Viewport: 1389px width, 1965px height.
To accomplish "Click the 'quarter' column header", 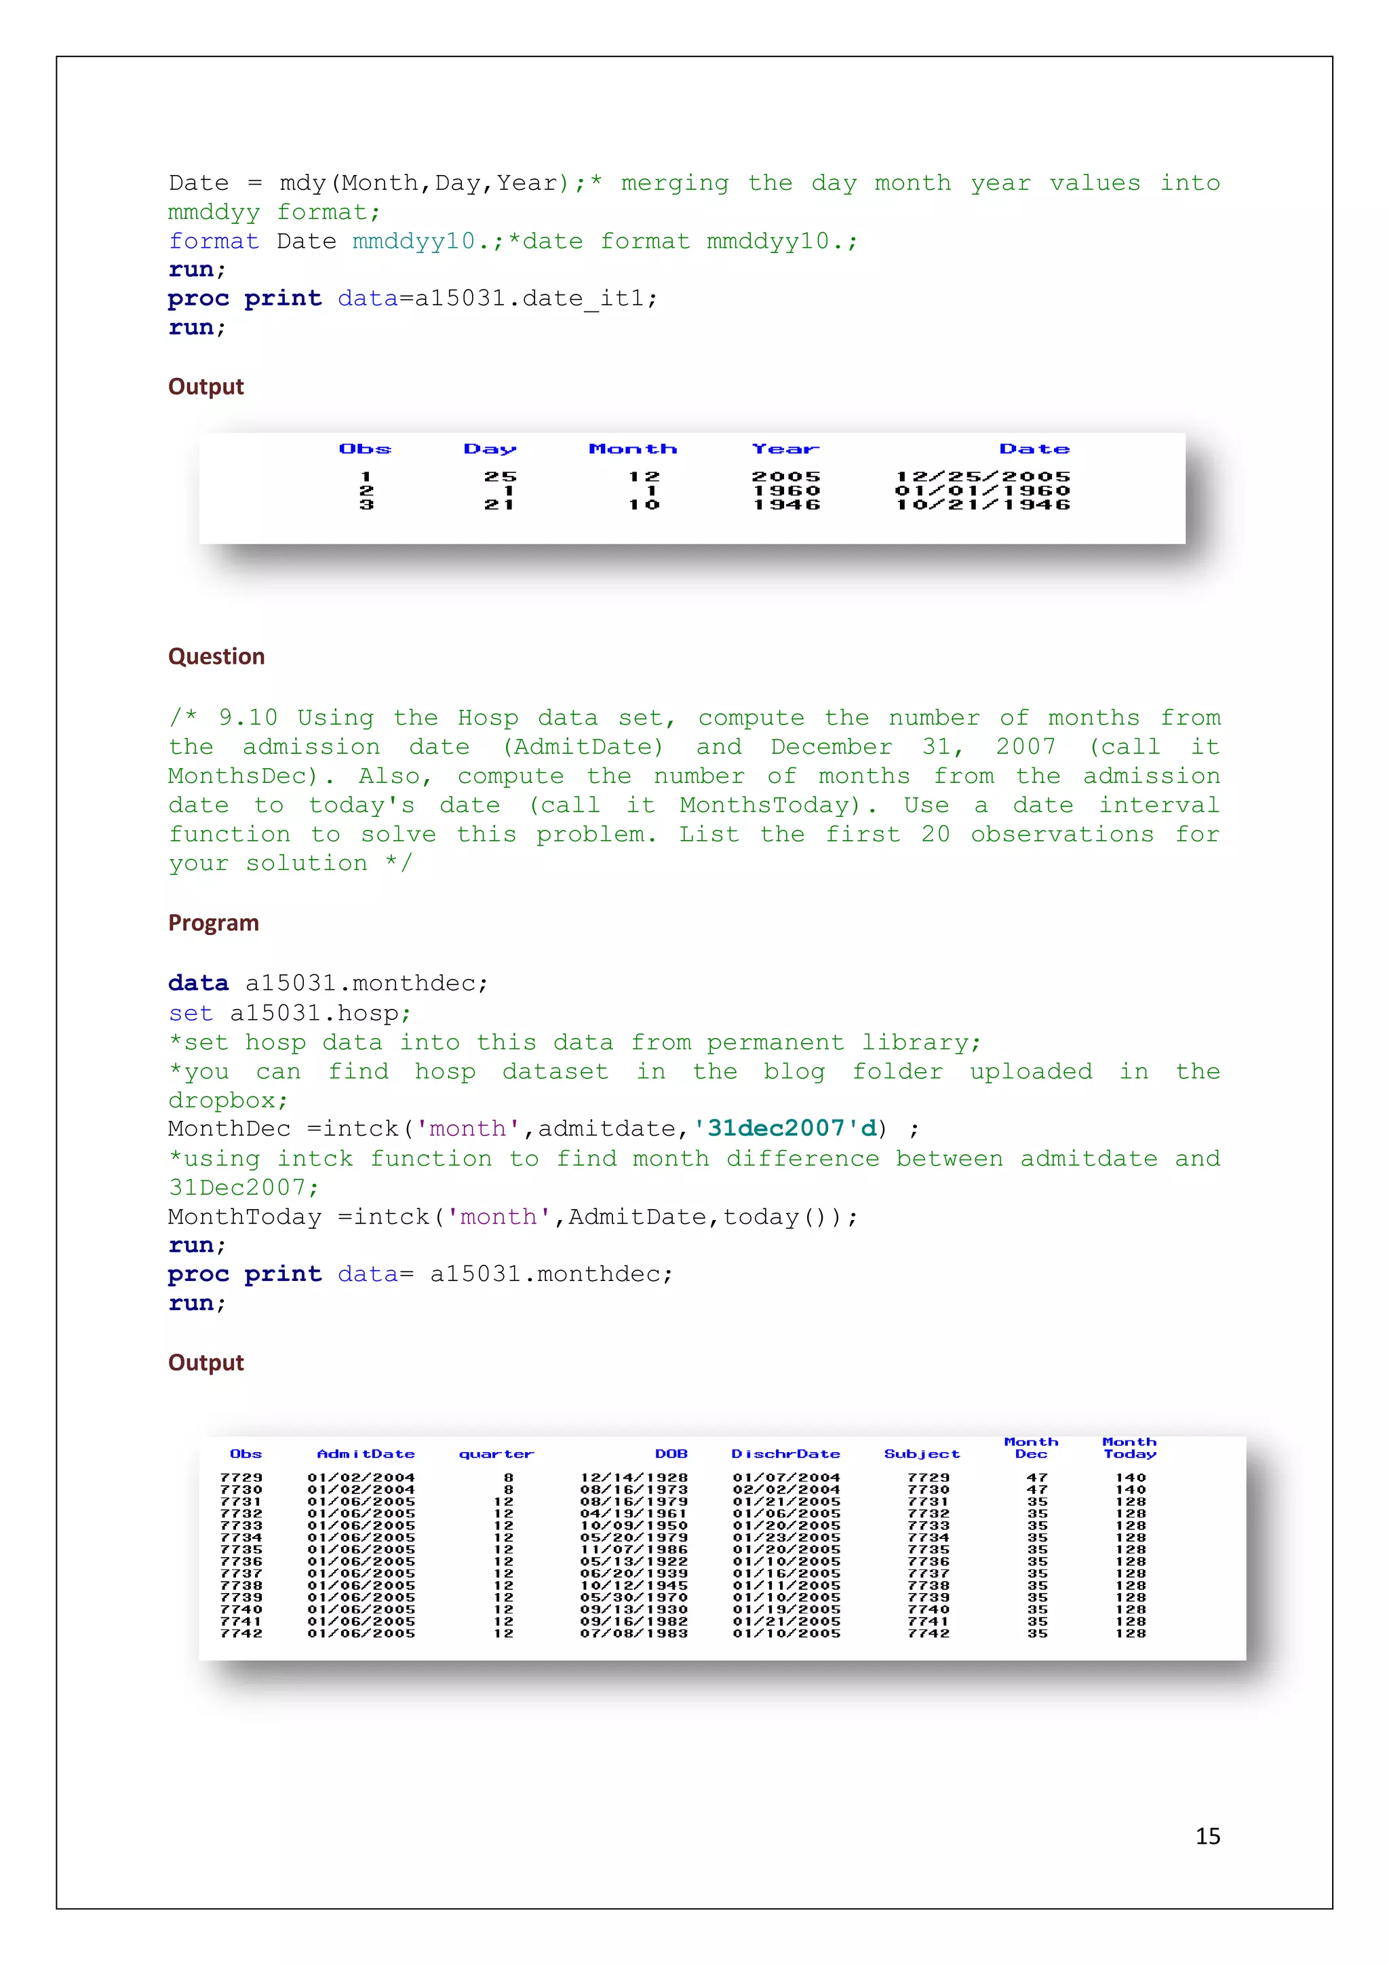I will [496, 1454].
